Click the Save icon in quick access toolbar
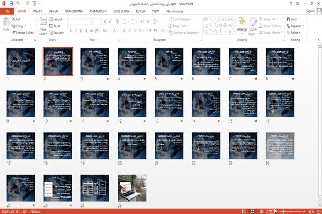This screenshot has width=322, height=214. coord(11,4)
